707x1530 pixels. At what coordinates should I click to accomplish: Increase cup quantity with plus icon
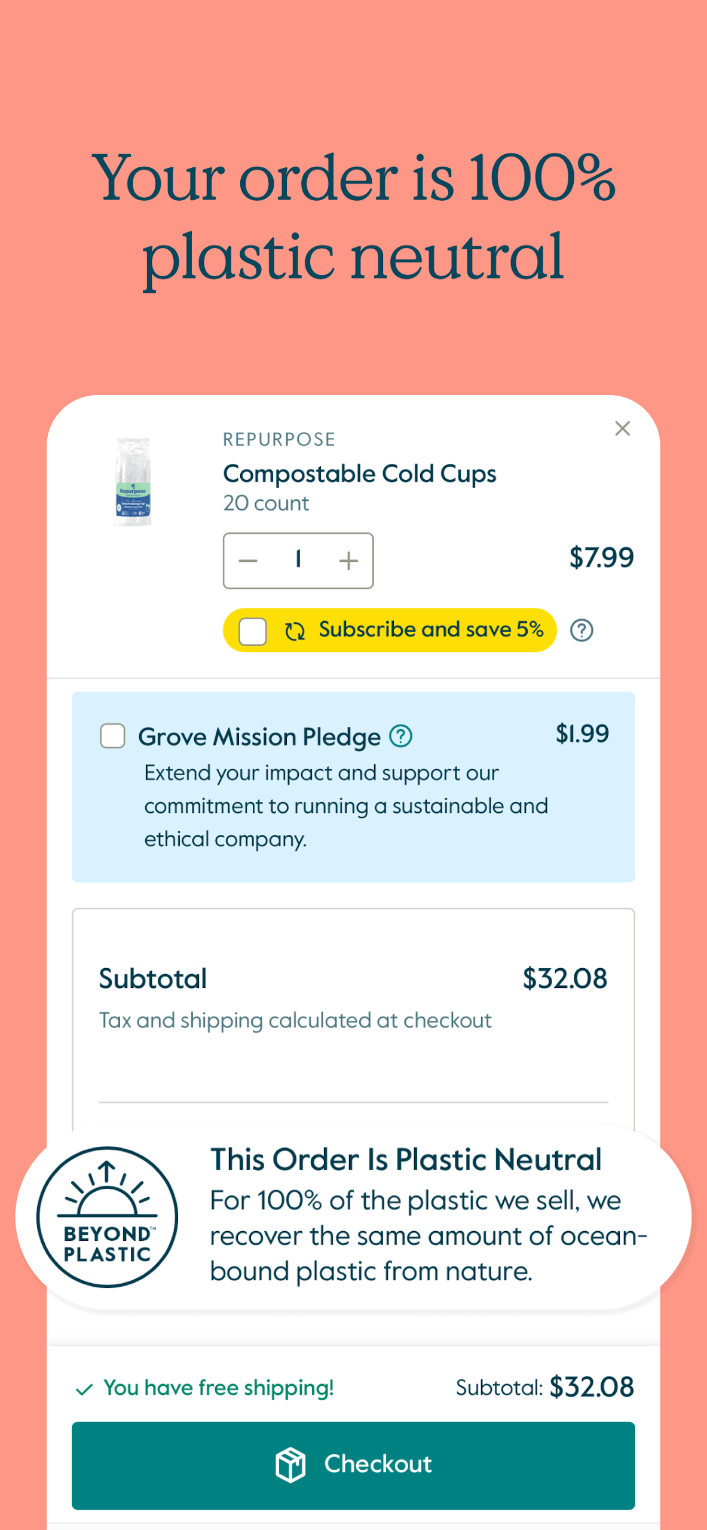tap(348, 561)
